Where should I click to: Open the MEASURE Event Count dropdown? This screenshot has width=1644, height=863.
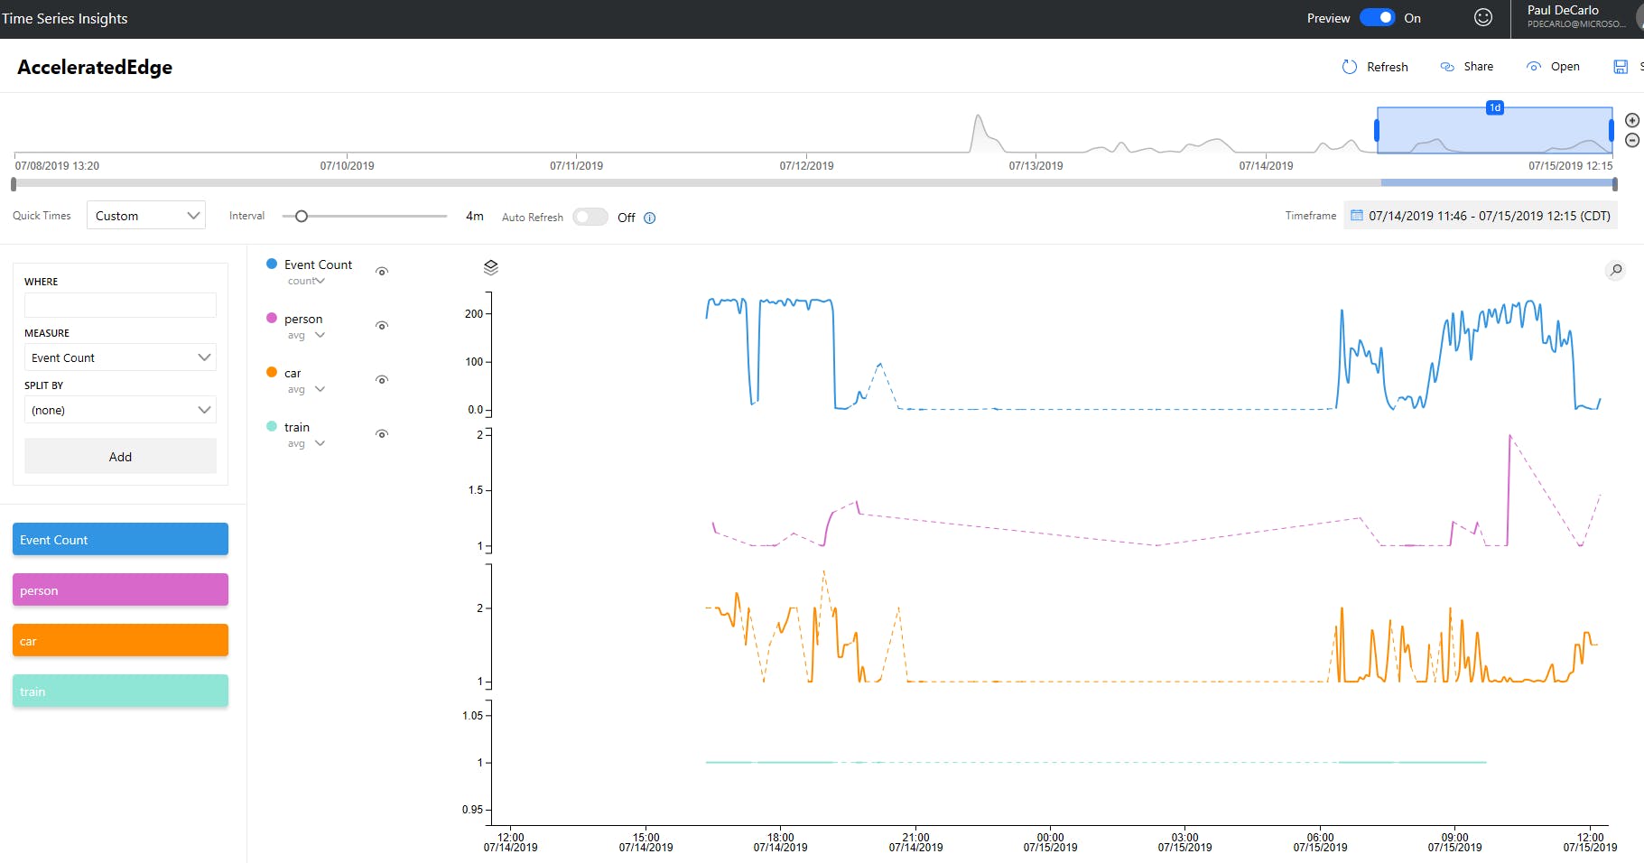120,357
